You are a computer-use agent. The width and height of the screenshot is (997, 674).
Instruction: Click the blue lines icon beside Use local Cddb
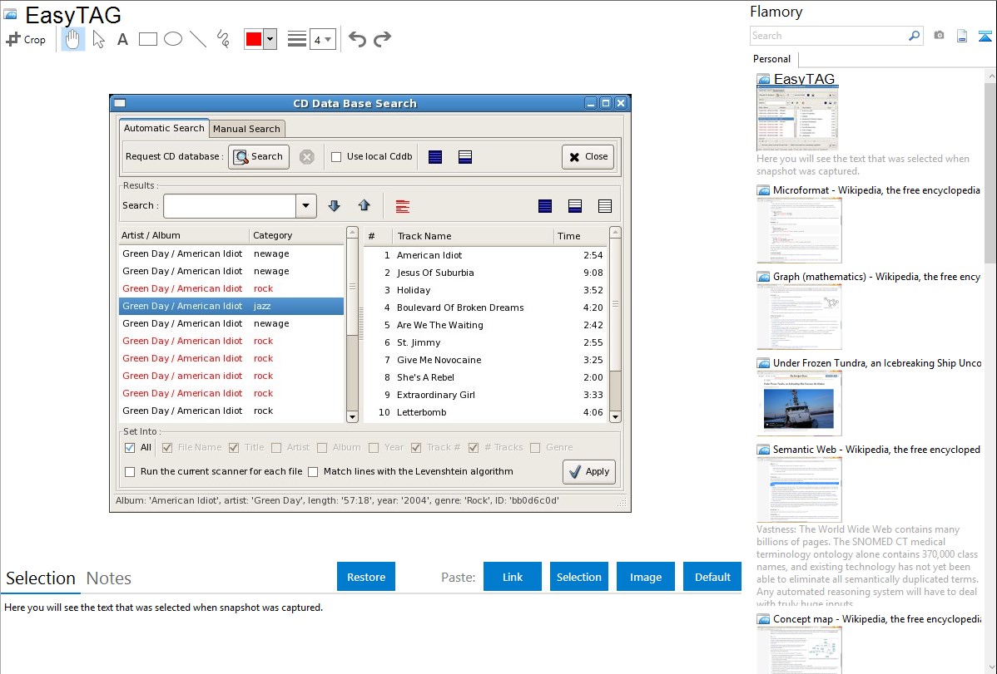point(435,157)
